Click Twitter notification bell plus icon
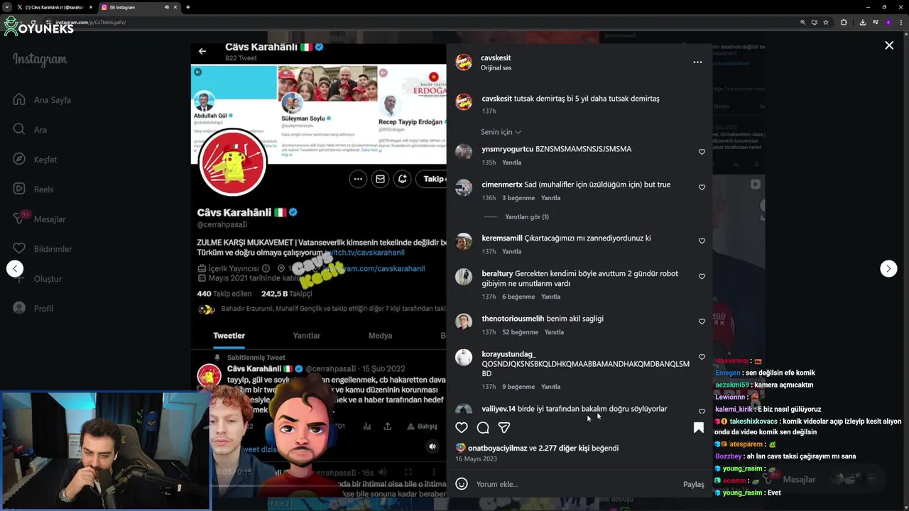Viewport: 909px width, 511px height. tap(402, 179)
